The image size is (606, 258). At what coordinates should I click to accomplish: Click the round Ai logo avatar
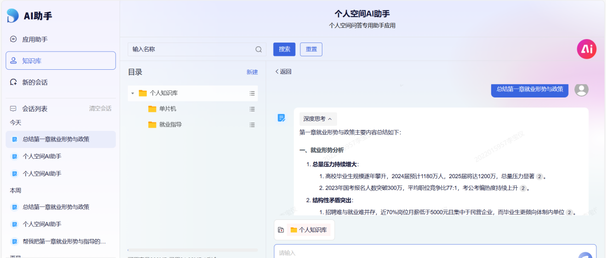pyautogui.click(x=586, y=49)
